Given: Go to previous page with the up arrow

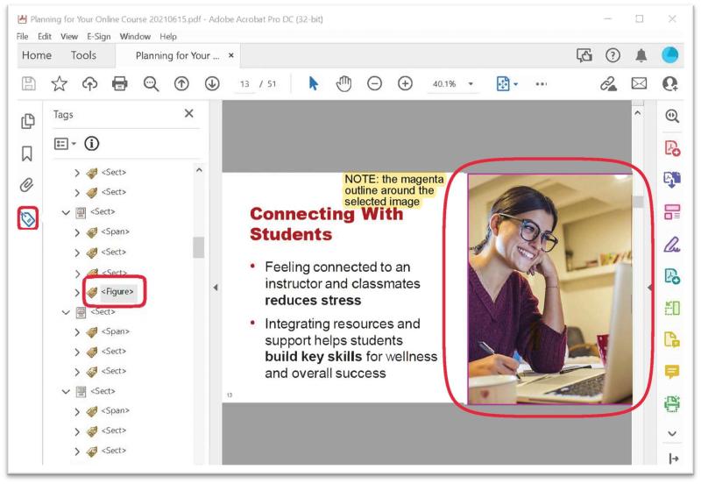Looking at the screenshot, I should (181, 83).
